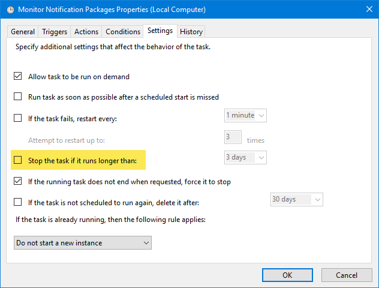Open the Triggers tab
379x288 pixels.
pos(55,32)
